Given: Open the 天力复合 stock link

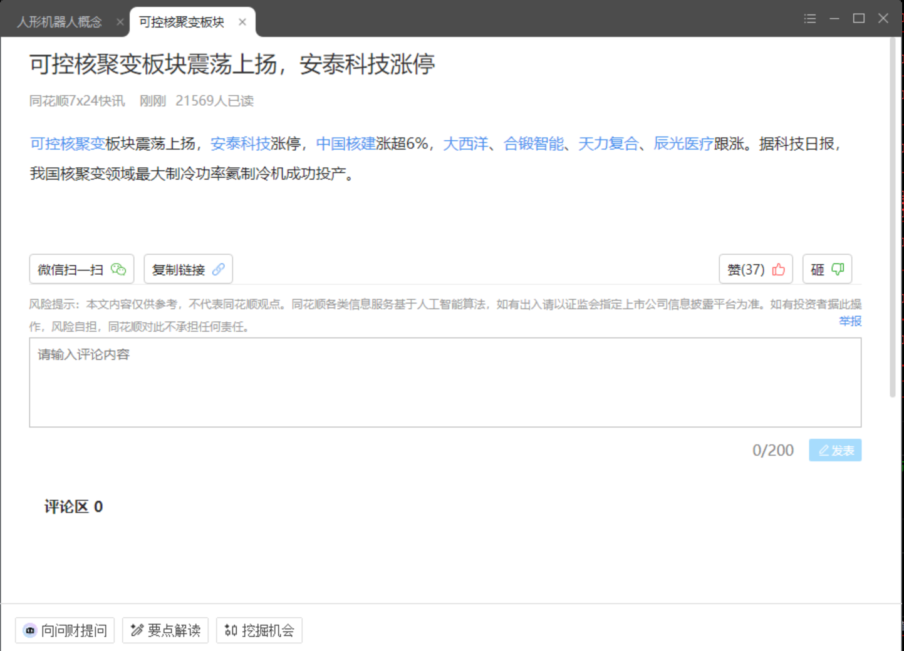Looking at the screenshot, I should (608, 144).
